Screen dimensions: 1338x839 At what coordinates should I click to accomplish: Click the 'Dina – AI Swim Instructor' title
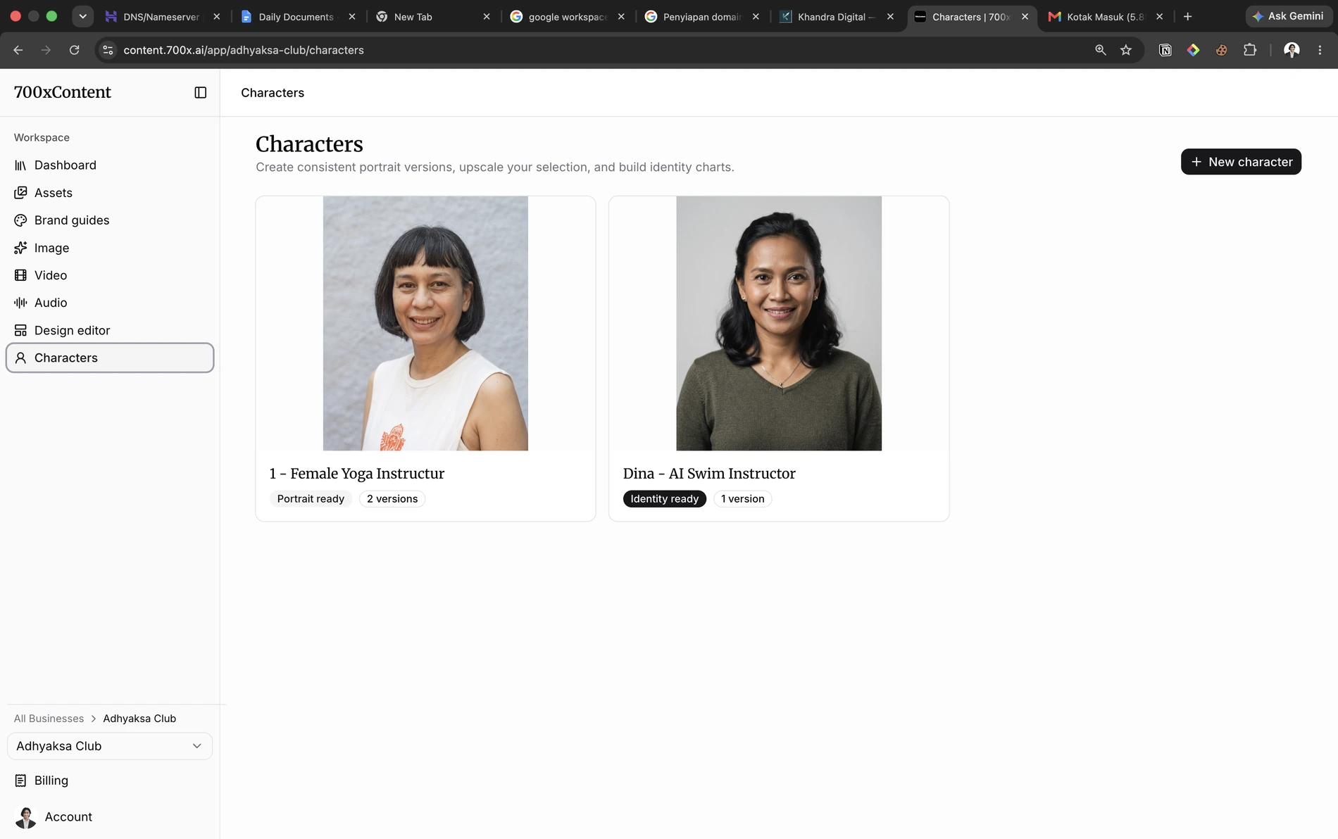pyautogui.click(x=709, y=474)
